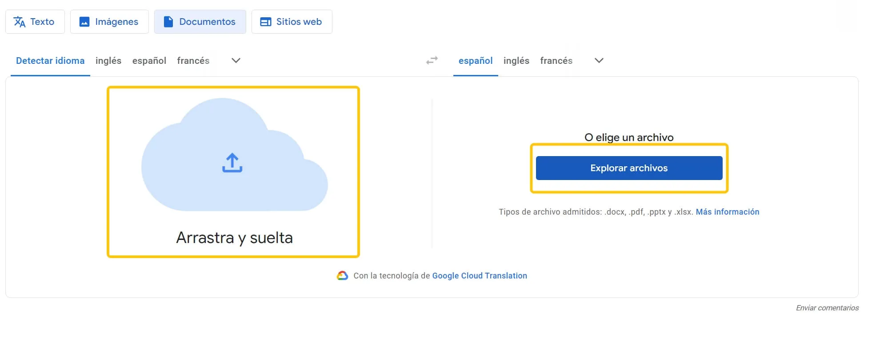Set source language to francés

tap(193, 61)
